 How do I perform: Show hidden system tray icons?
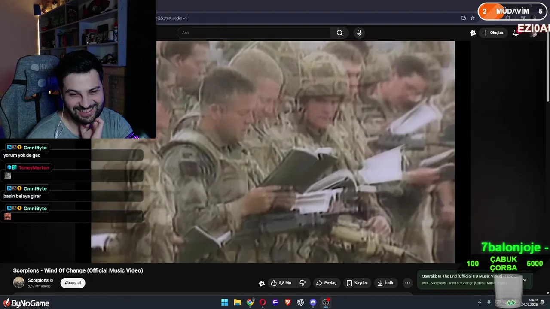tap(480, 302)
